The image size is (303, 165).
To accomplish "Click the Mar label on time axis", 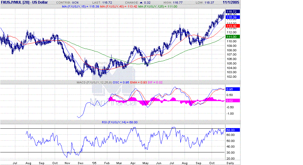I will pos(119,163).
